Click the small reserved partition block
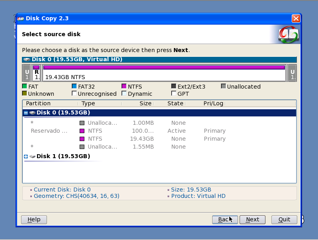The image size is (318, 240). coord(37,73)
